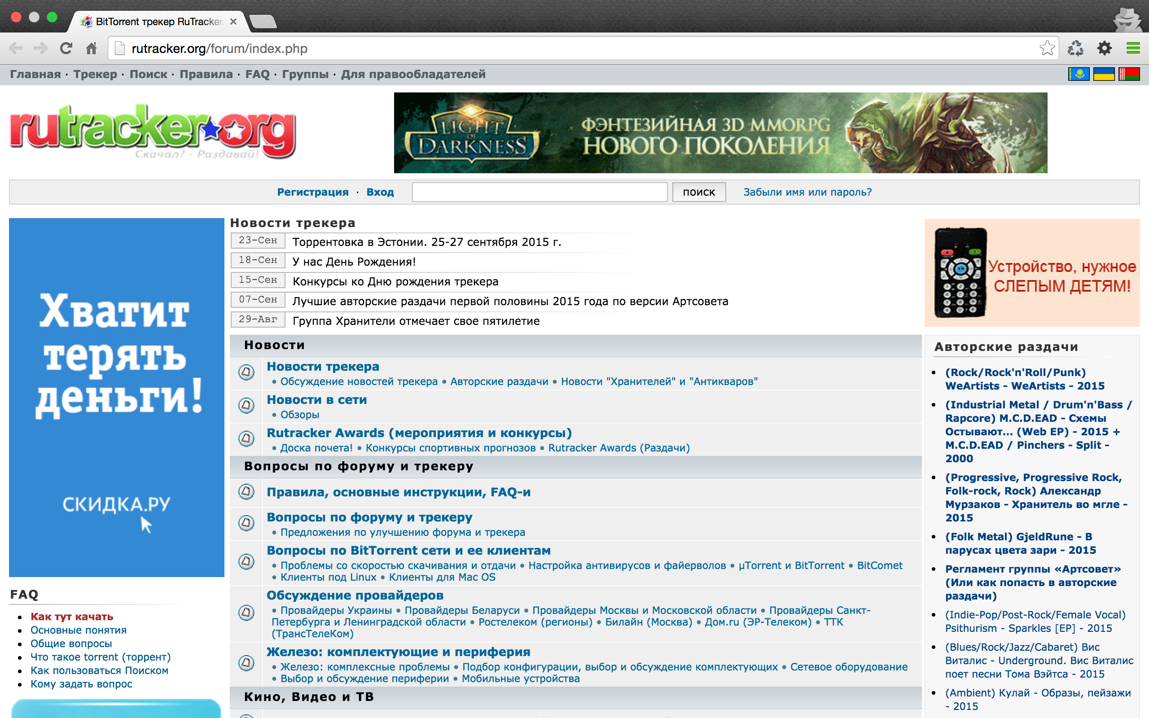Click the incognito spy icon
Viewport: 1149px width, 718px height.
pyautogui.click(x=1127, y=20)
